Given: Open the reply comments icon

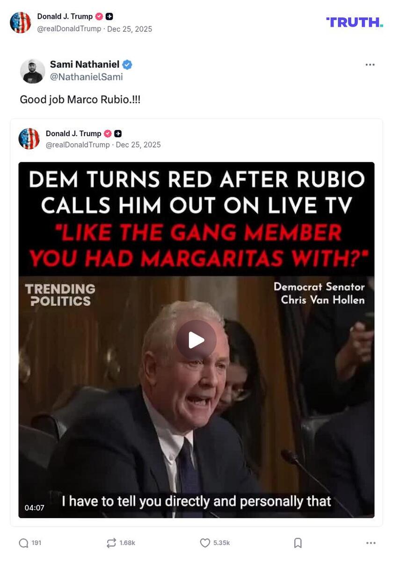Looking at the screenshot, I should point(23,543).
